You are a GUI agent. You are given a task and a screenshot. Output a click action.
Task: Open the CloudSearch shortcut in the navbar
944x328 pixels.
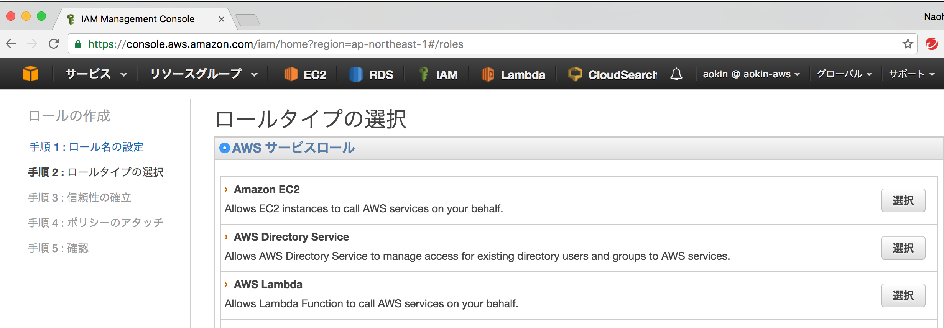tap(613, 74)
